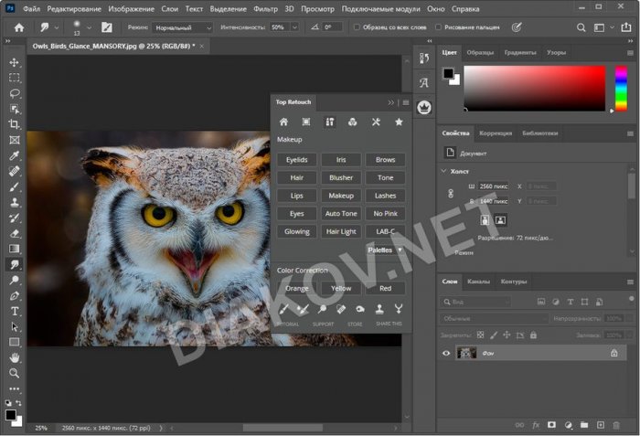The width and height of the screenshot is (640, 436).
Task: Click the star icon in Top Retouch
Action: coord(399,122)
